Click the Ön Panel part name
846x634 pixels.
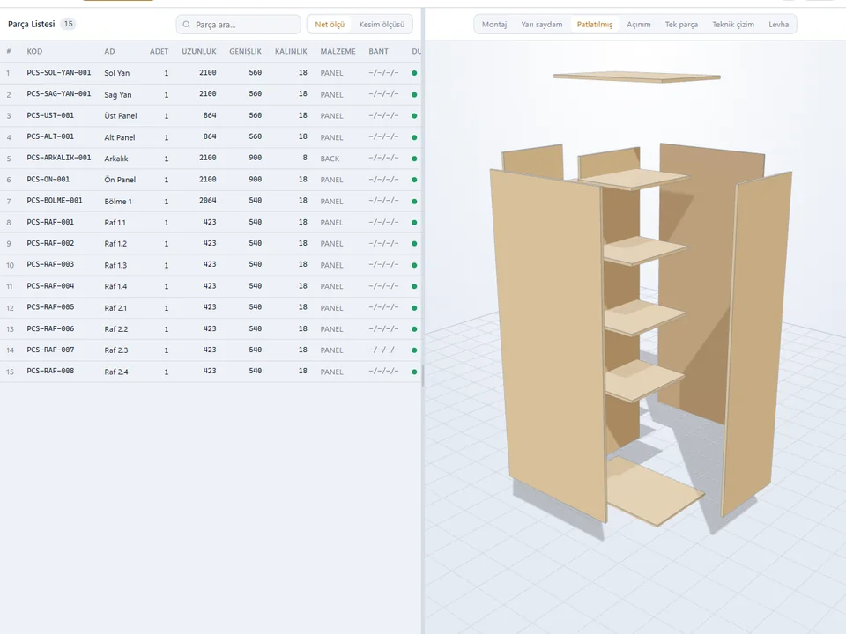tap(120, 180)
